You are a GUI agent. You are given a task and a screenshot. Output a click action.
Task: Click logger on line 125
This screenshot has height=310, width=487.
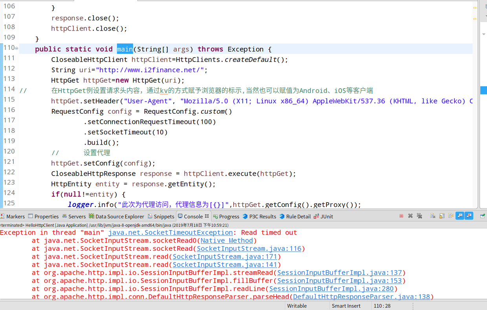(81, 205)
